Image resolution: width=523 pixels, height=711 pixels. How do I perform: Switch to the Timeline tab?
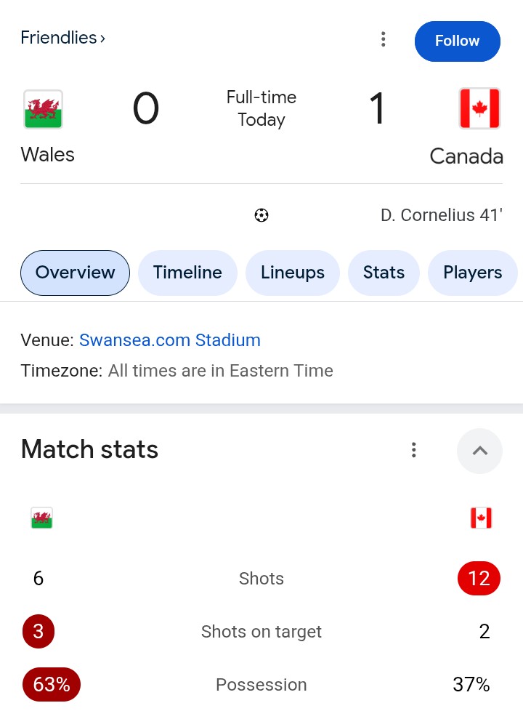[187, 273]
